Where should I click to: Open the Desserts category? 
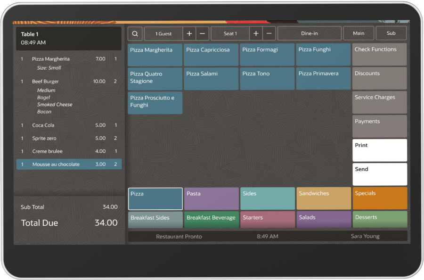[x=380, y=219]
